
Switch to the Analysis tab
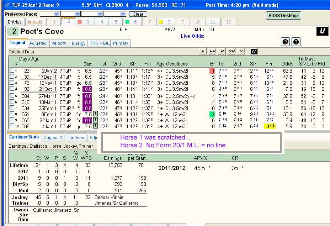pos(34,22)
